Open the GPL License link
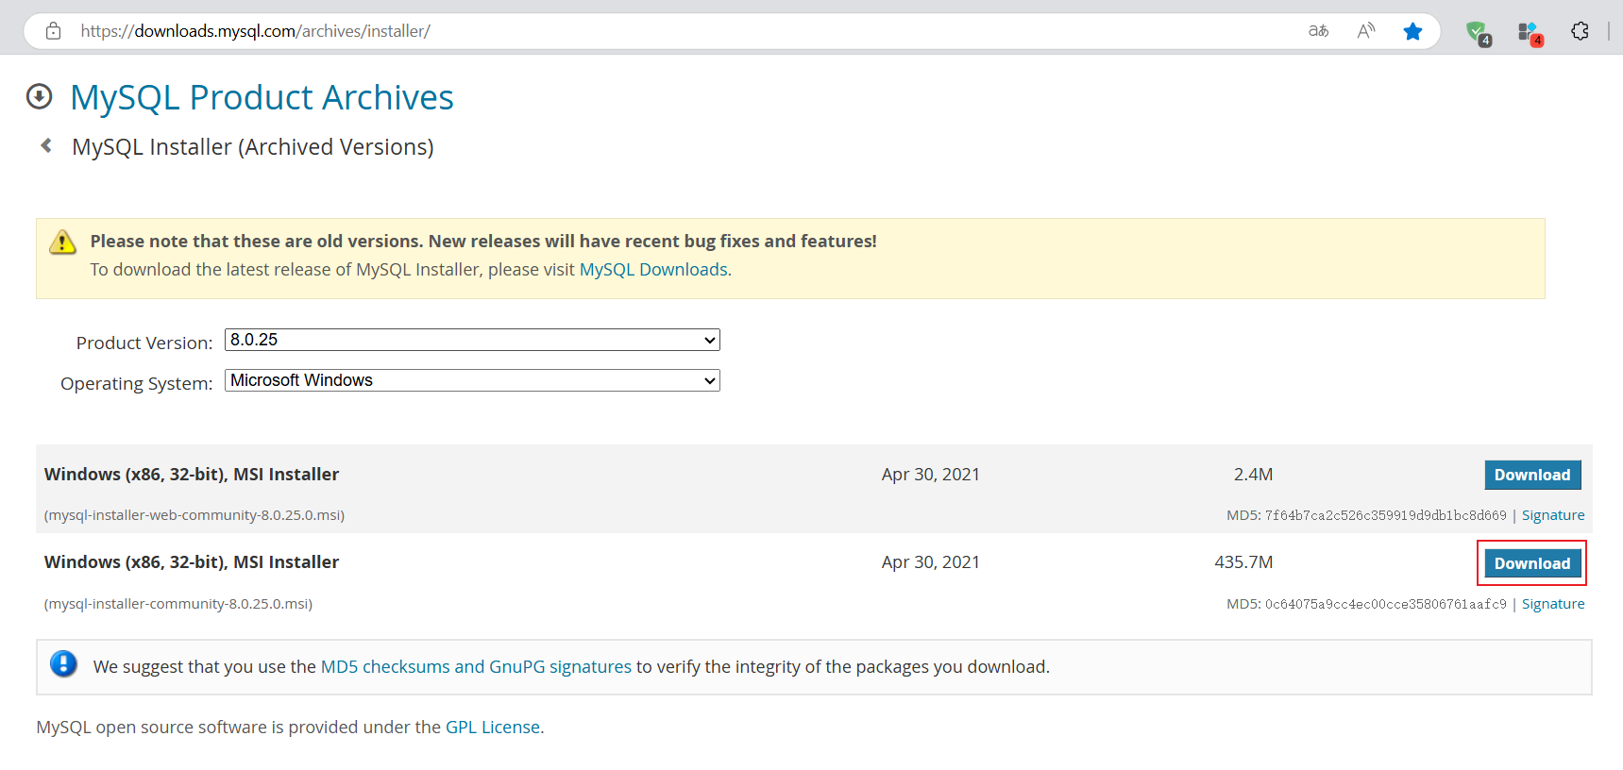Image resolution: width=1623 pixels, height=770 pixels. tap(493, 727)
